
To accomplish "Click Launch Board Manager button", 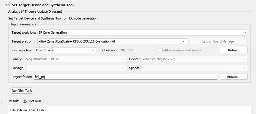I will point(219,41).
